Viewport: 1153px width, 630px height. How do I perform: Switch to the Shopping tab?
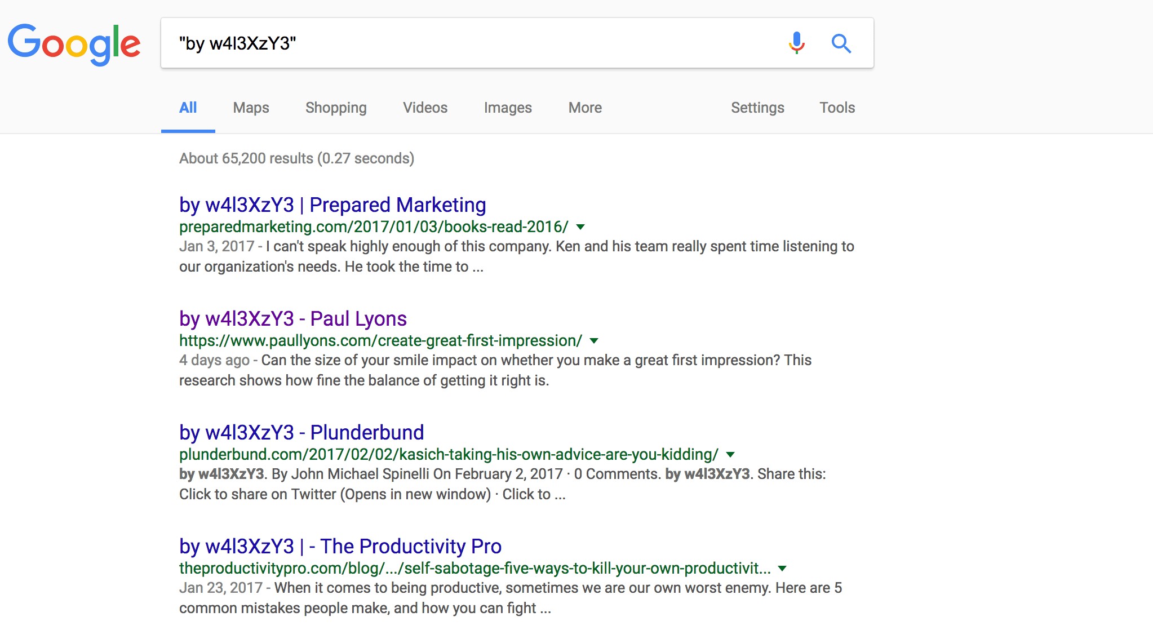coord(336,108)
